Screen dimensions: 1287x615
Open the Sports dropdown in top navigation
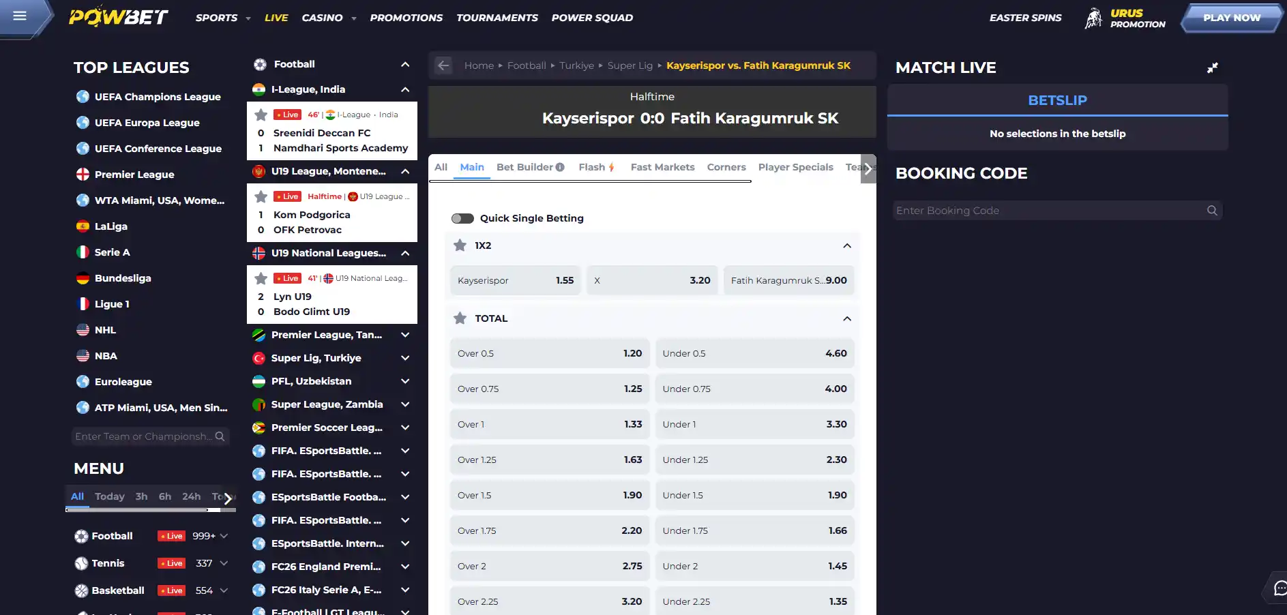[223, 18]
